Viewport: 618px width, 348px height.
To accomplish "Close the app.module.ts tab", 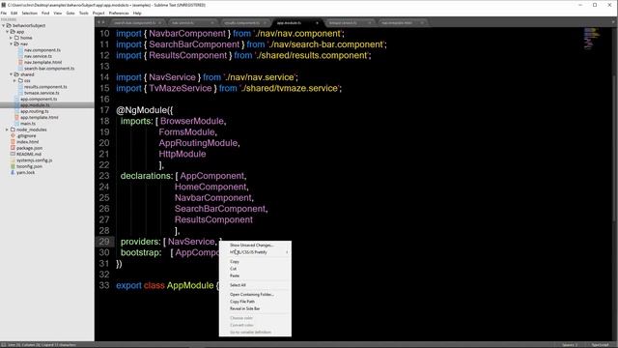I will (x=317, y=23).
